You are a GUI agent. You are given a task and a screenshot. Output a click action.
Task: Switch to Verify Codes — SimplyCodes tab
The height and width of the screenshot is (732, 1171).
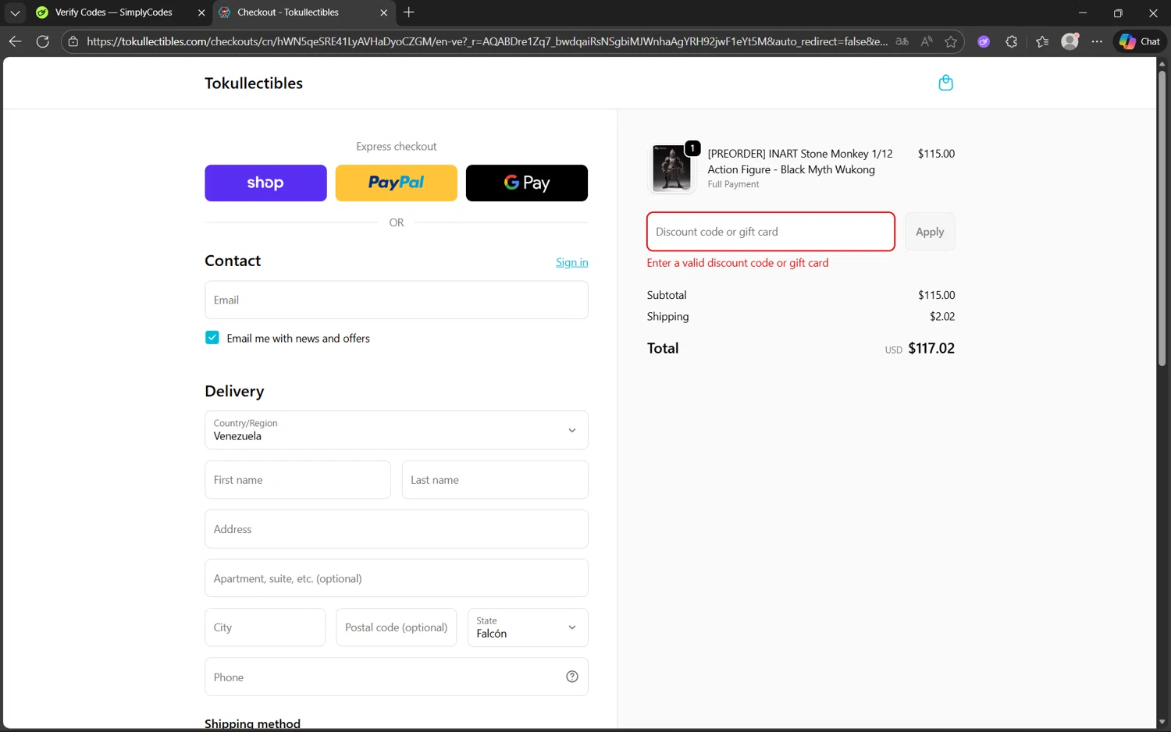114,12
